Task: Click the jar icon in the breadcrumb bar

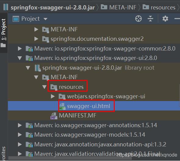Action: [6, 7]
